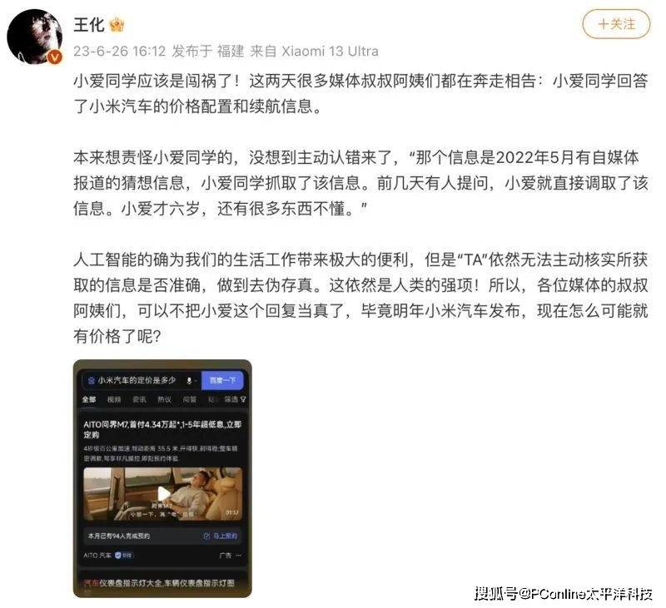The height and width of the screenshot is (608, 666).
Task: Click the 百度一下 search button
Action: point(222,380)
